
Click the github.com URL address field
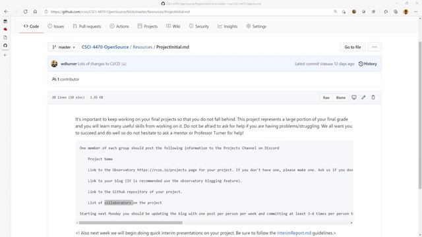coord(120,12)
